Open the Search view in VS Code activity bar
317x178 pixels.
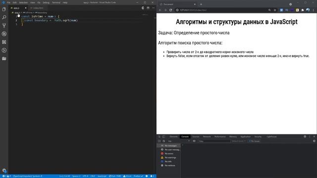click(4, 17)
